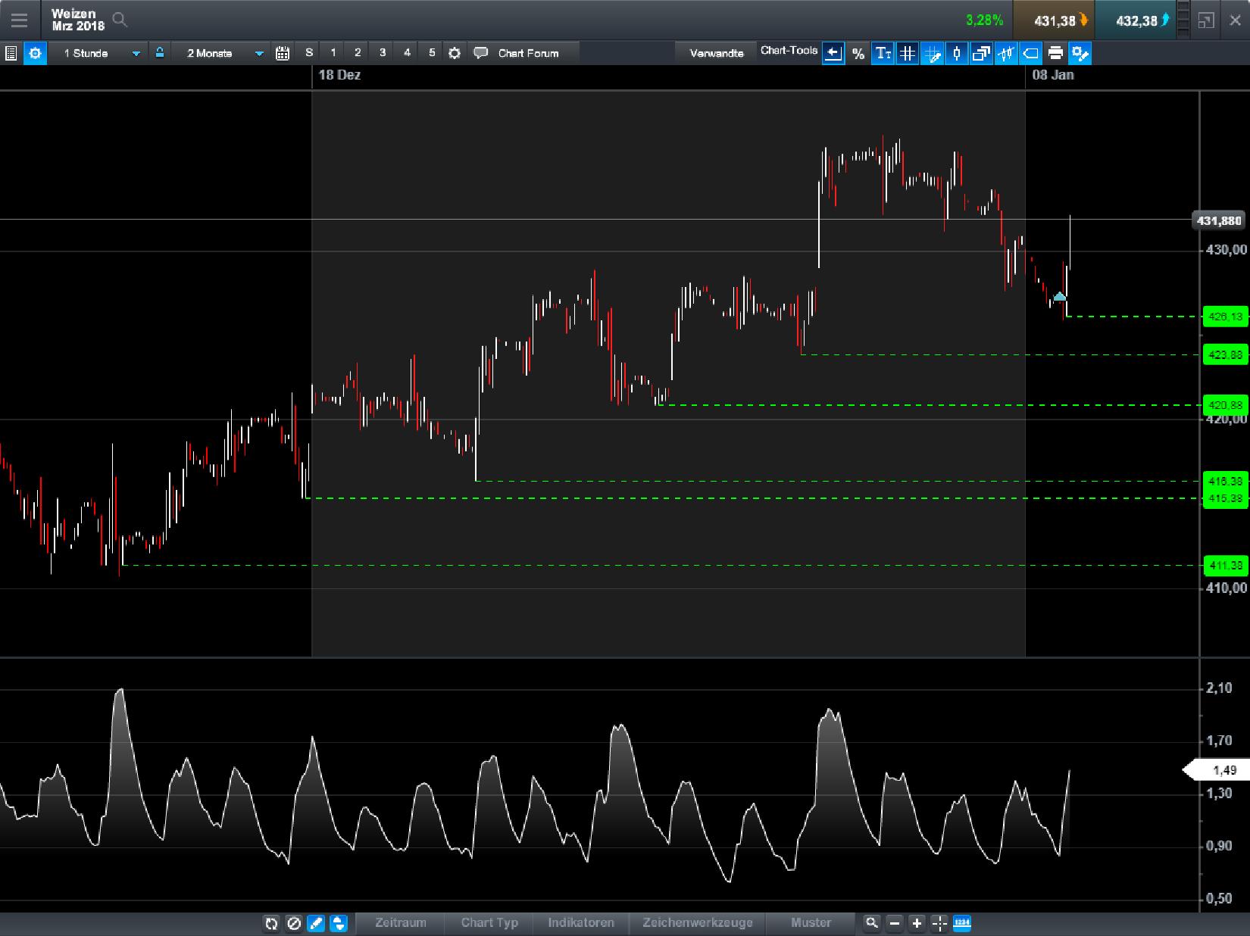The width and height of the screenshot is (1250, 936).
Task: Open the calendar date picker
Action: (x=283, y=53)
